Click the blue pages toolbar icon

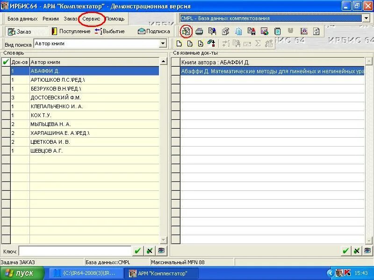click(x=238, y=31)
